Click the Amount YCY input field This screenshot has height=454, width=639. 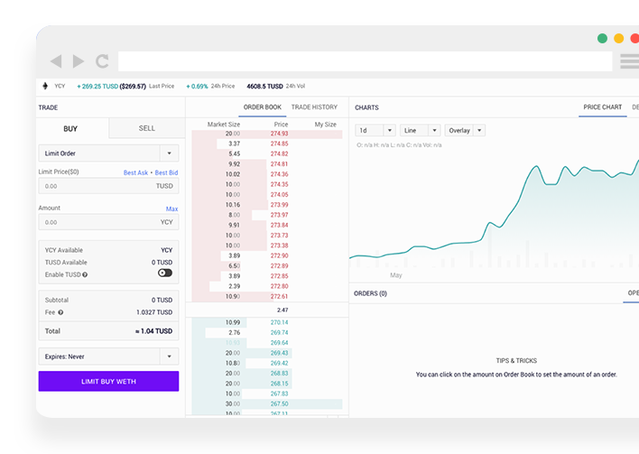point(108,222)
